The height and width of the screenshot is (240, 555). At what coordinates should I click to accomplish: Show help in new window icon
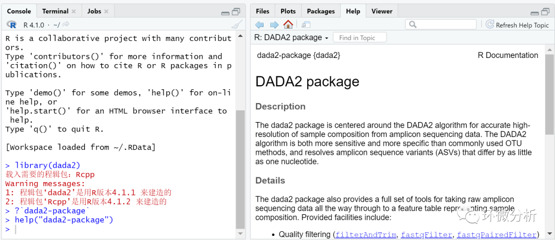[306, 25]
